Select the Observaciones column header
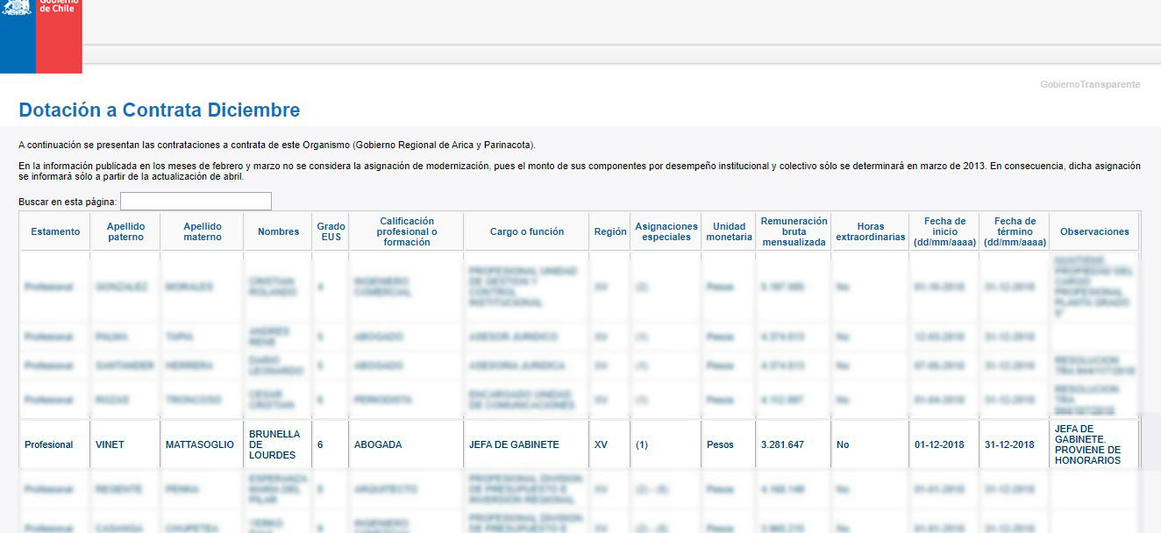This screenshot has width=1161, height=533. (1094, 231)
